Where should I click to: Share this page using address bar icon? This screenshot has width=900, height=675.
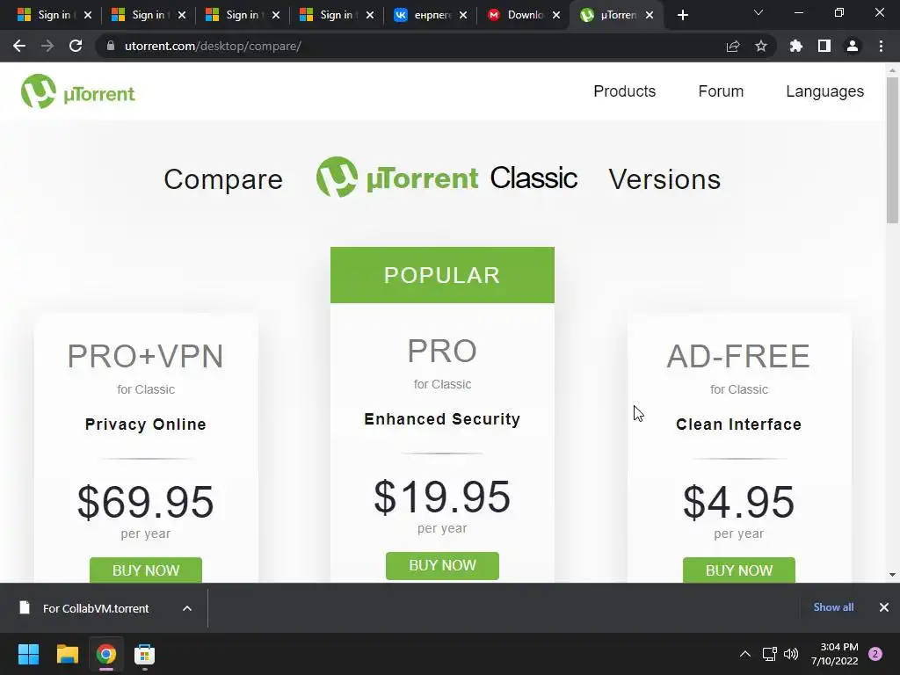click(x=732, y=46)
